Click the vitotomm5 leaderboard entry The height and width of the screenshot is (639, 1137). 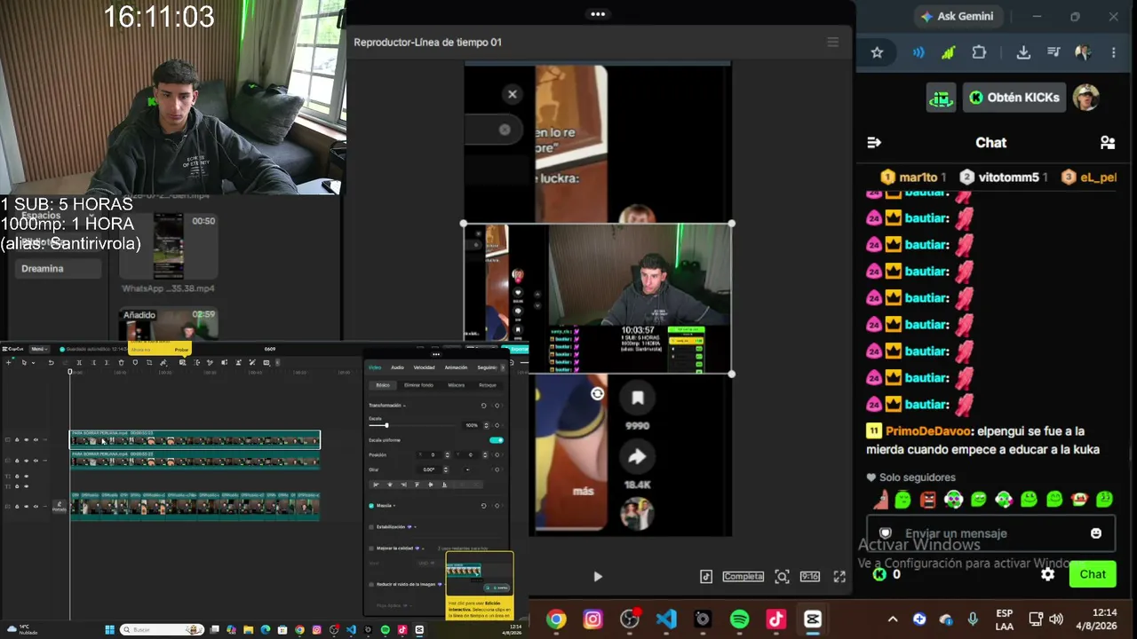[x=1004, y=177]
